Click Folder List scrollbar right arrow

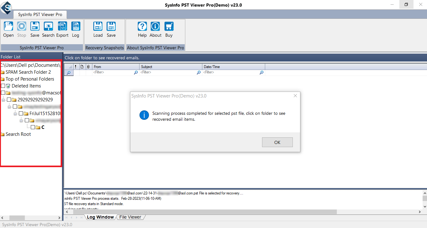[x=59, y=218]
